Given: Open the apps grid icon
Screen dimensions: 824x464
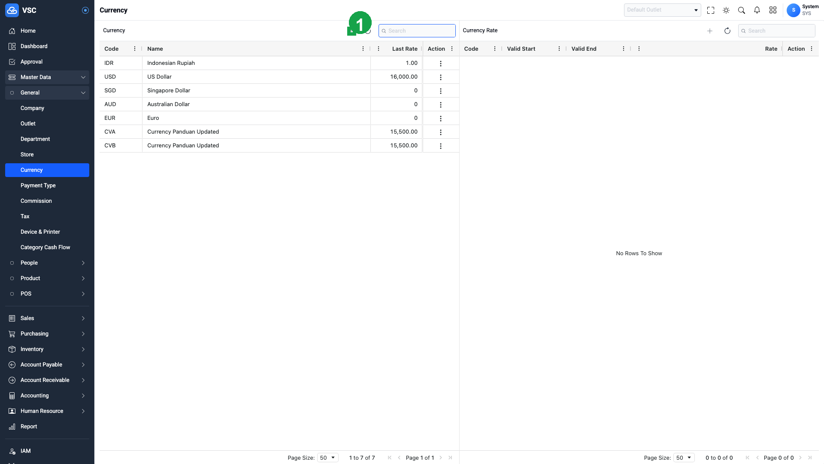Looking at the screenshot, I should pyautogui.click(x=773, y=10).
